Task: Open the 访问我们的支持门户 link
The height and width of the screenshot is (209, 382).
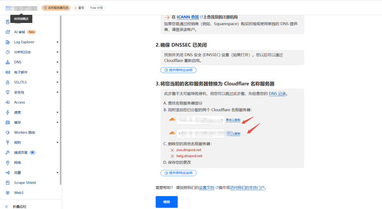Action: pos(247,188)
